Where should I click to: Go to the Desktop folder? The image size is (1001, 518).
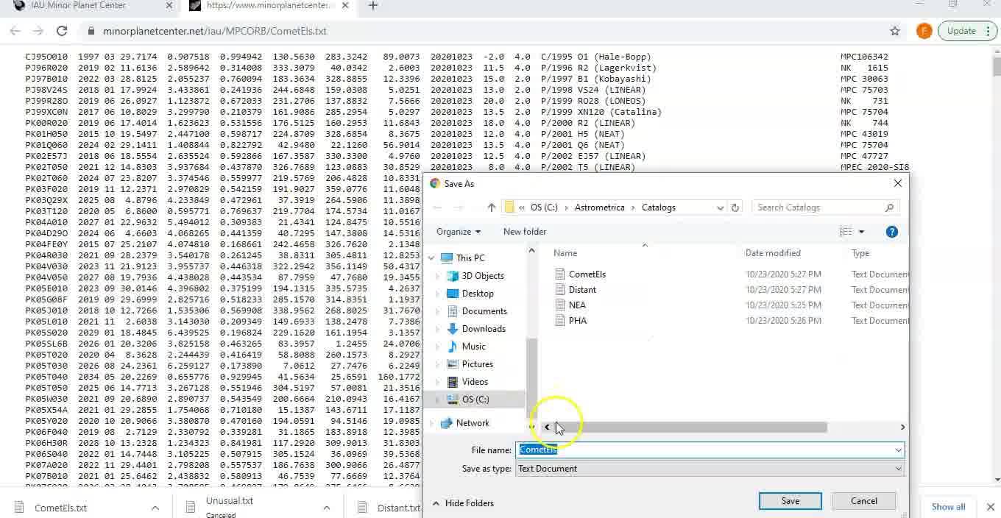[478, 294]
